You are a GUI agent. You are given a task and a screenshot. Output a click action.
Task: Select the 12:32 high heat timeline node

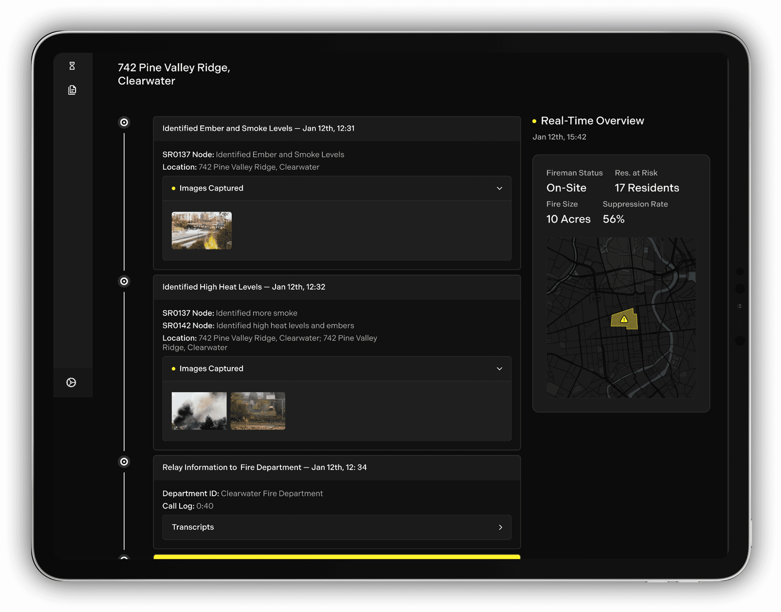tap(124, 281)
